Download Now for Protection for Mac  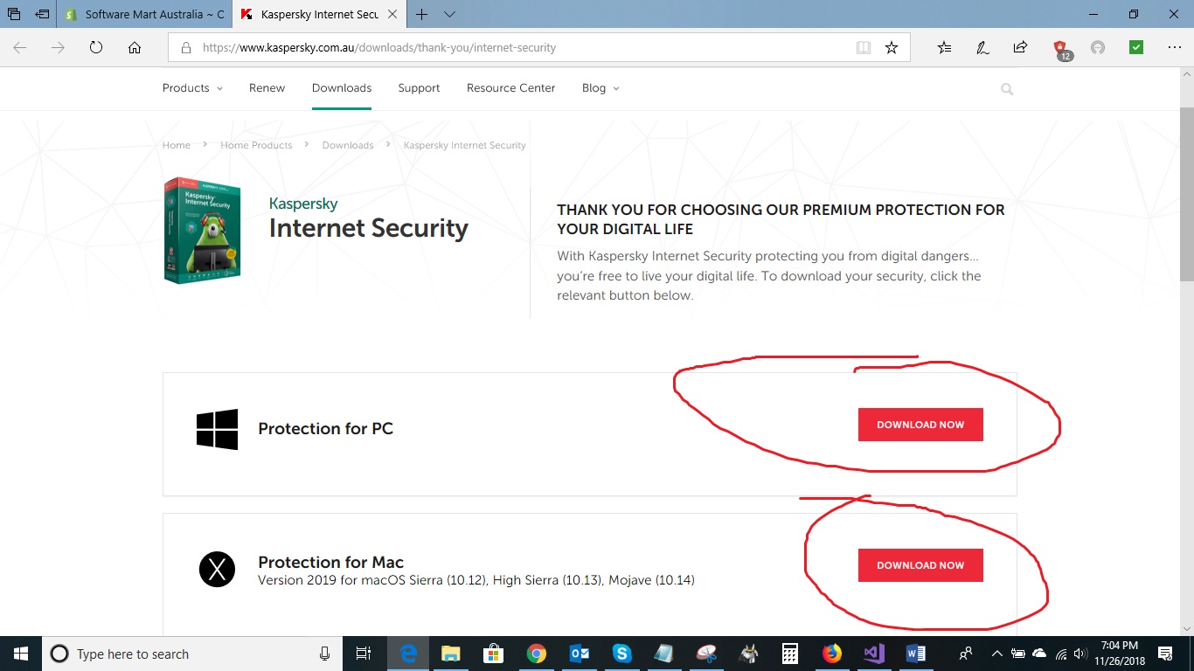click(x=920, y=565)
